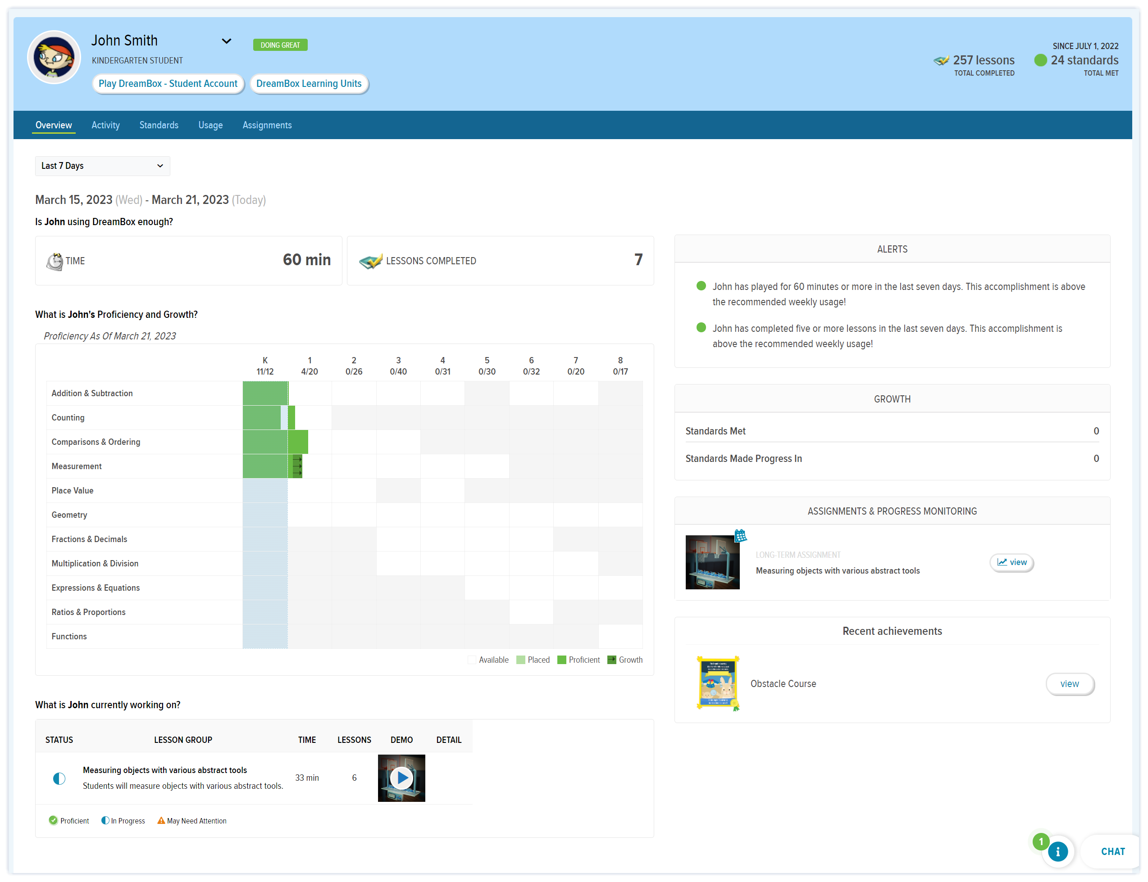Click the Geometry row label
Viewport: 1148px width, 882px height.
click(x=69, y=515)
